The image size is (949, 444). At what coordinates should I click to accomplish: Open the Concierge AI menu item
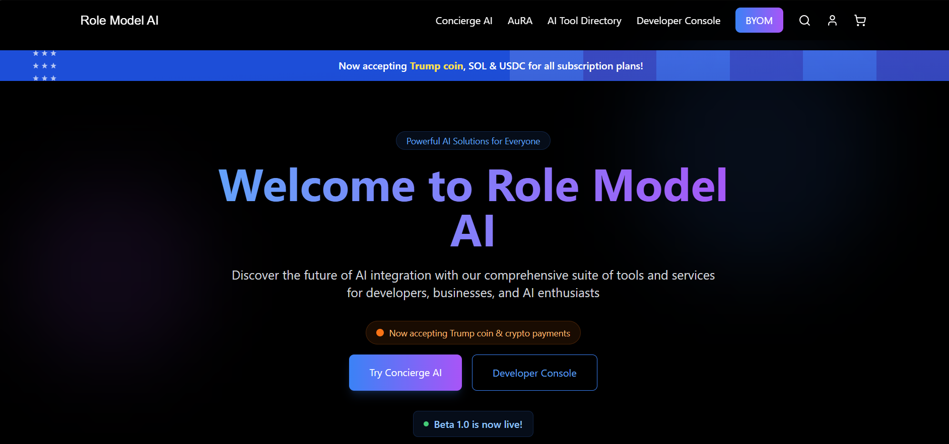pos(464,21)
